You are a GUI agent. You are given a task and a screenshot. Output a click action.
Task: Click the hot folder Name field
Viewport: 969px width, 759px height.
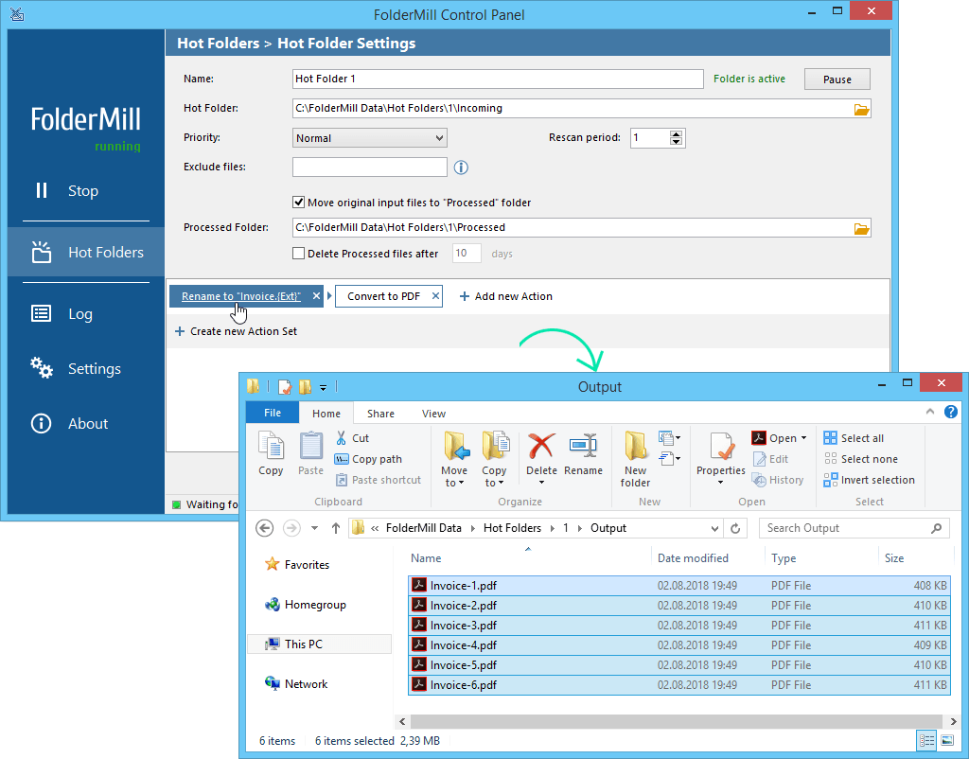[x=498, y=79]
